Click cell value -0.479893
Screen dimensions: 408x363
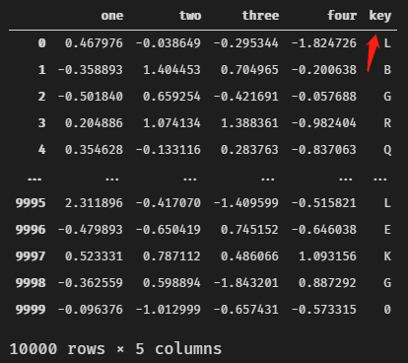tap(91, 230)
